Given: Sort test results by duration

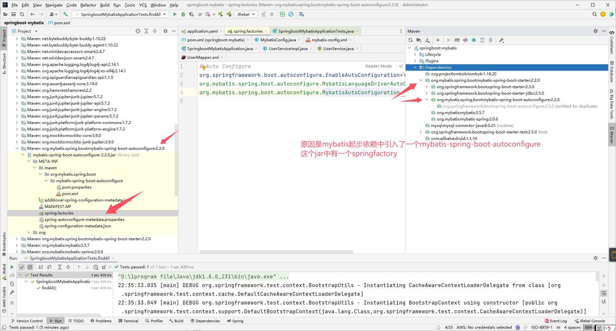Looking at the screenshot, I should pyautogui.click(x=49, y=267).
